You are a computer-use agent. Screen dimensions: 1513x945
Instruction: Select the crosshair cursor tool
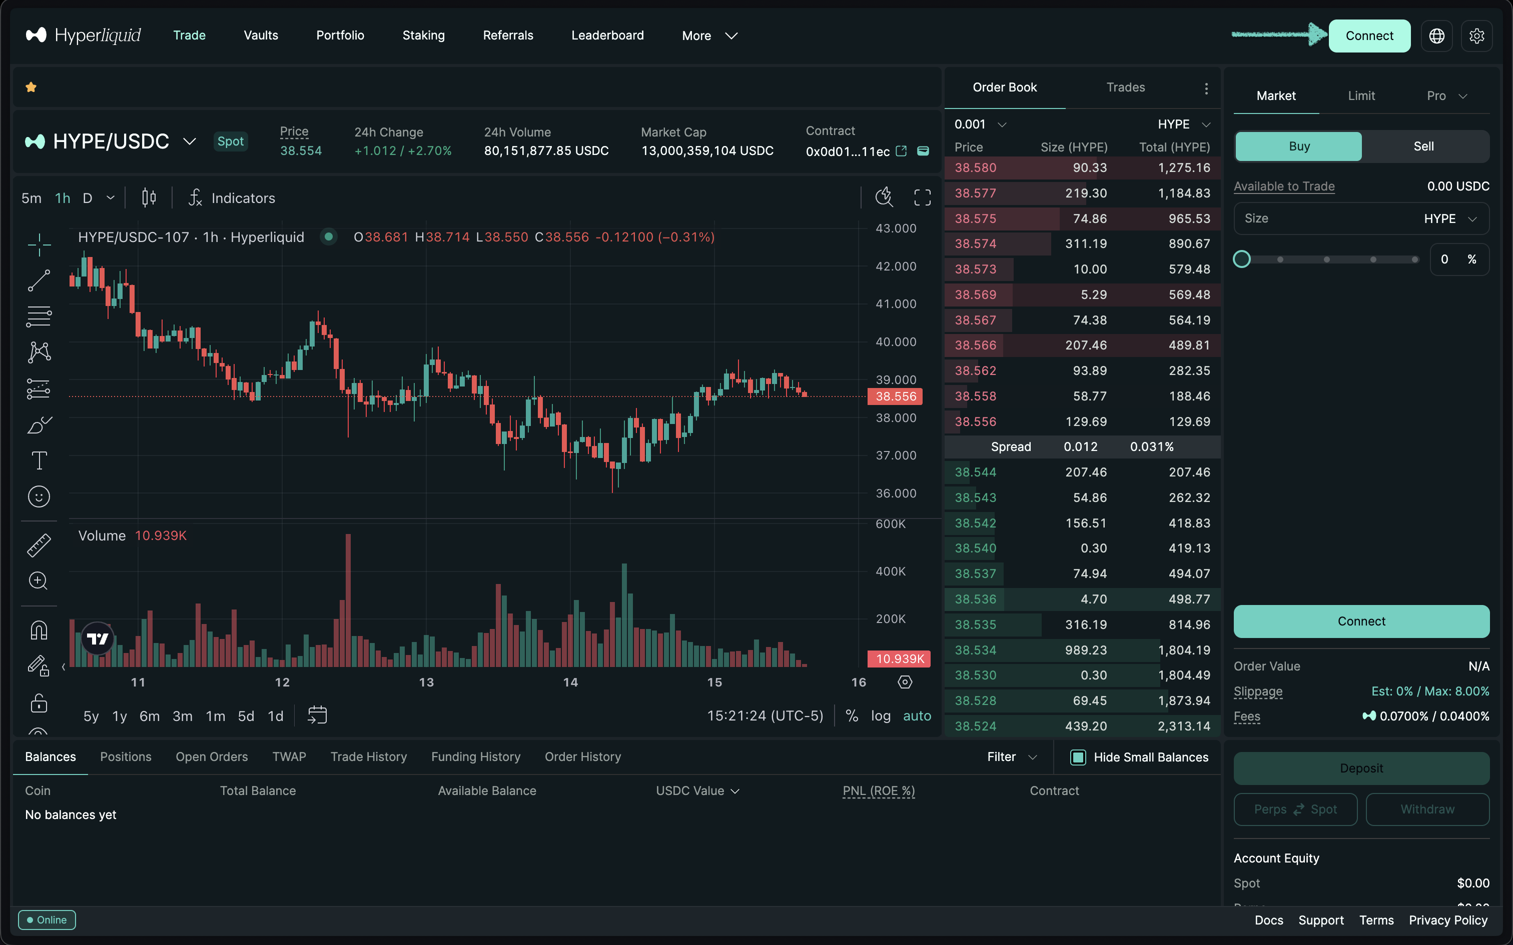pos(39,245)
